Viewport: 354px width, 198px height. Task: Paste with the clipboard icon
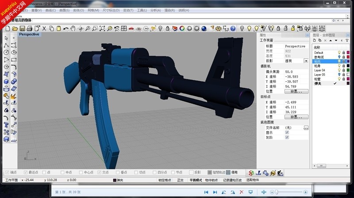click(59, 29)
